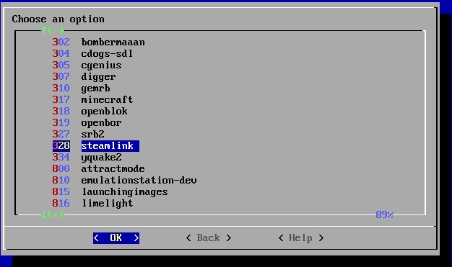Choose the 816 limelight option
This screenshot has height=267, width=452.
(92, 203)
